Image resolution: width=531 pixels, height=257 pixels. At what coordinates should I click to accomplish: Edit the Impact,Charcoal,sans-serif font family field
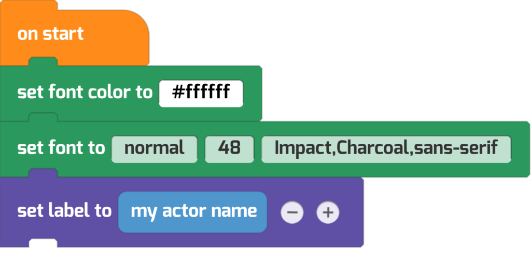386,149
